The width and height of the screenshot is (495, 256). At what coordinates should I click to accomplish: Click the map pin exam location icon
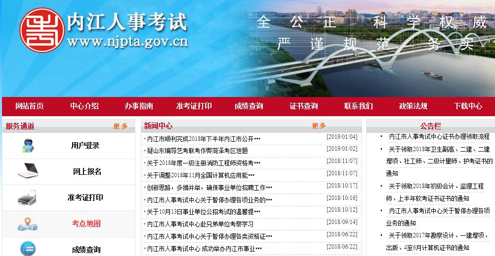(28, 224)
